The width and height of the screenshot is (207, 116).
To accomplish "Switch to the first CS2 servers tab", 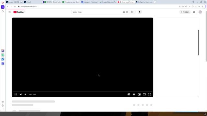I will pos(15,2).
